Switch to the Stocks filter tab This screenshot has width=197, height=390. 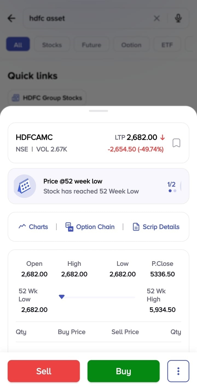point(52,45)
